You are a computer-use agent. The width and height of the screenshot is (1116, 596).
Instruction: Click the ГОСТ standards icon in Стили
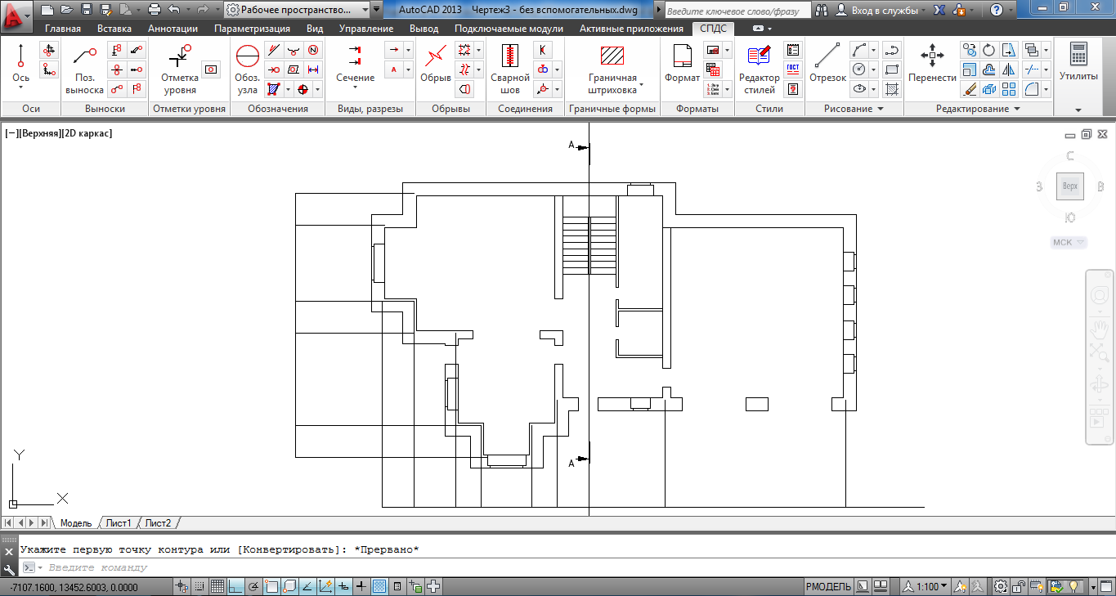coord(792,69)
